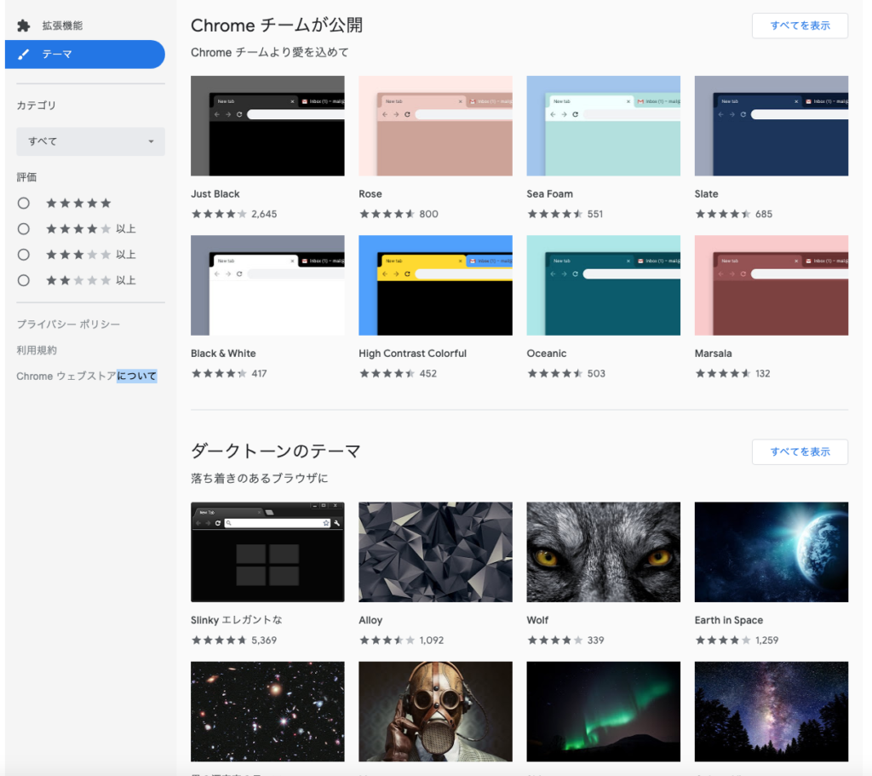Screen dimensions: 872x776
Task: Click the Earth in Space title
Action: [729, 620]
